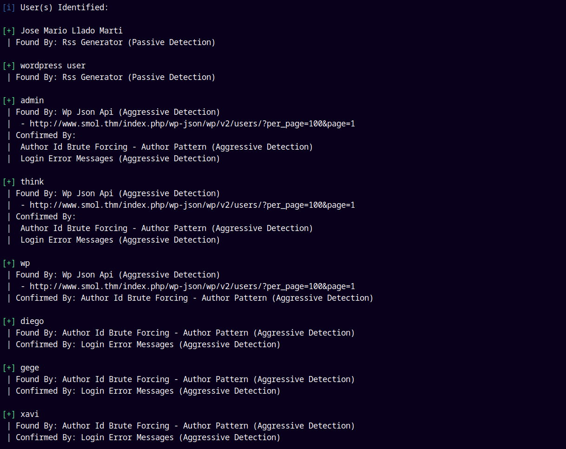The width and height of the screenshot is (566, 449).
Task: Click the [+] marker next to admin
Action: 9,100
